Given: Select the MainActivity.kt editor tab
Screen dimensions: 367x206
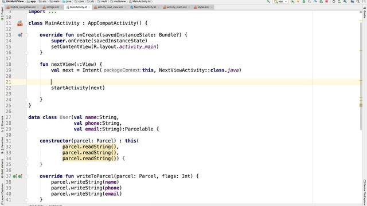Looking at the screenshot, I should pyautogui.click(x=78, y=7).
